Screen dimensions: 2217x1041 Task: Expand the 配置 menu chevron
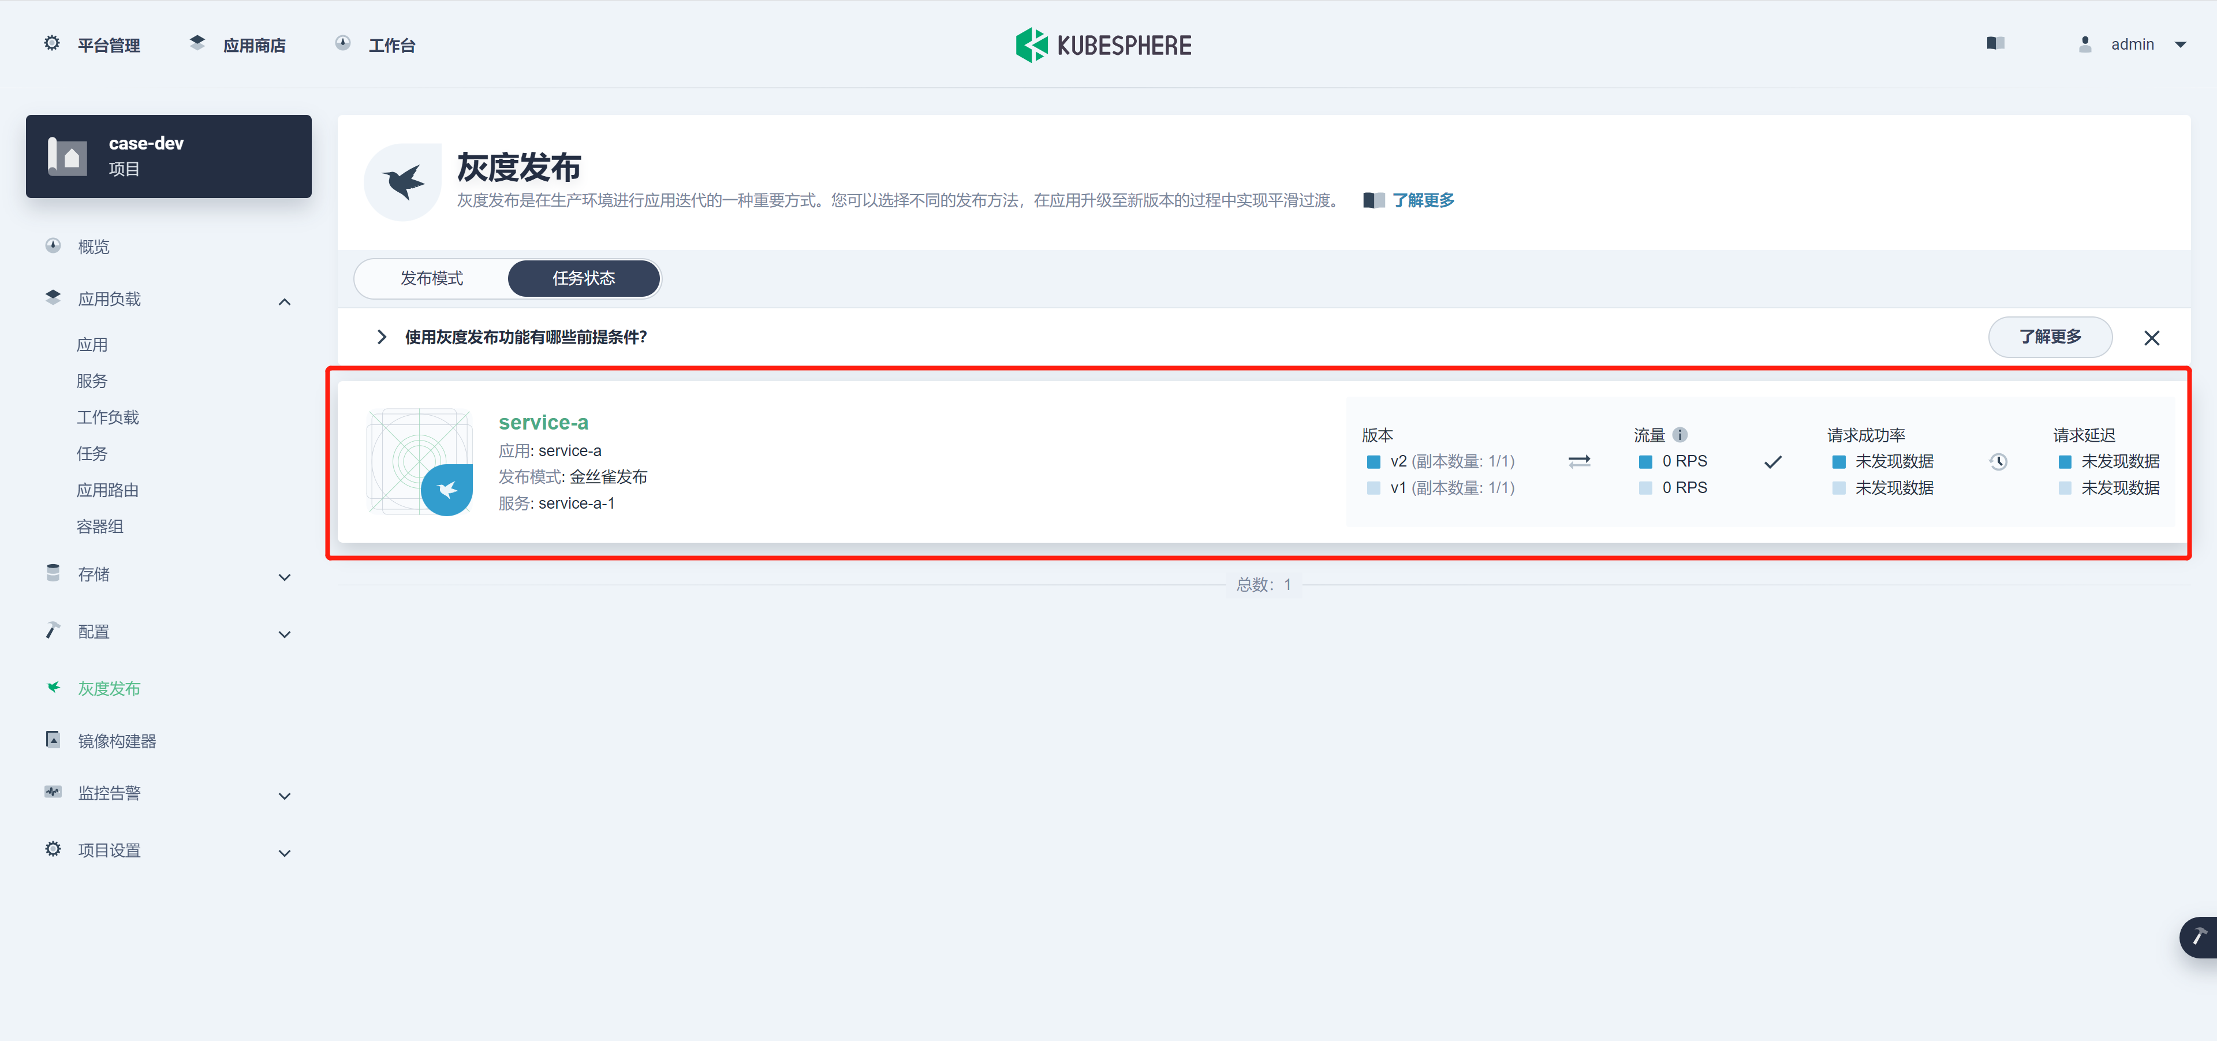285,635
